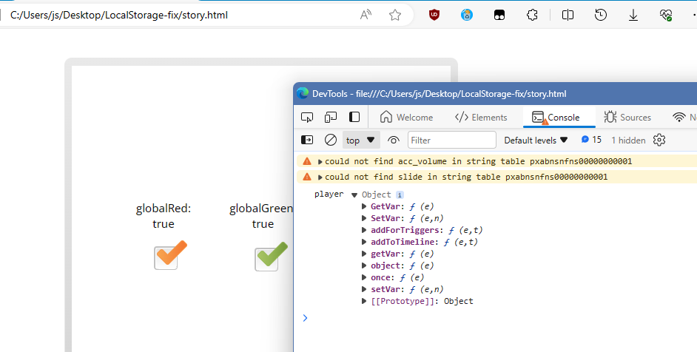Open the browser History panel
The width and height of the screenshot is (697, 352).
[601, 15]
